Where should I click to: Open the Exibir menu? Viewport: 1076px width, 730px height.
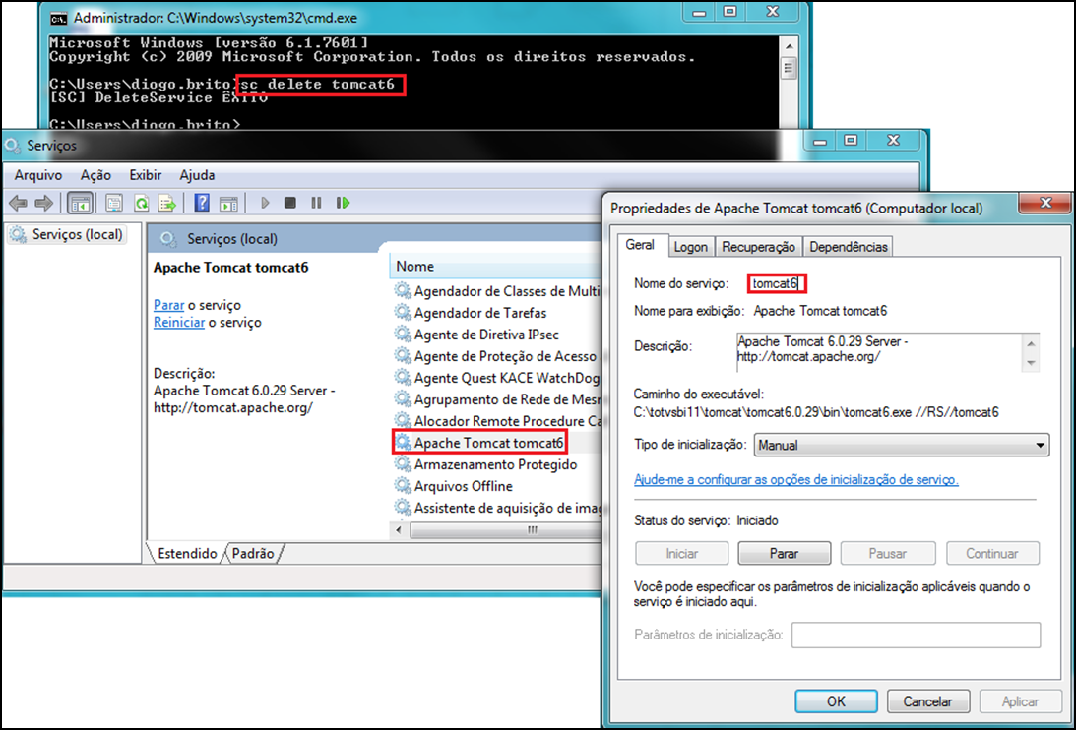[146, 175]
